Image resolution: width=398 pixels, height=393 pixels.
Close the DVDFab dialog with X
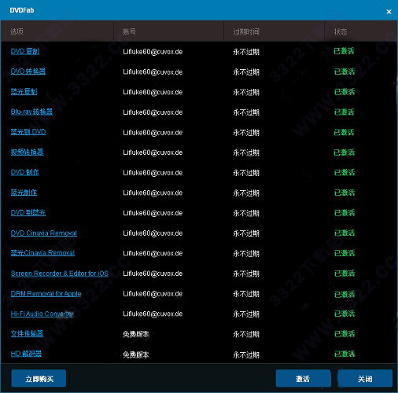(389, 12)
